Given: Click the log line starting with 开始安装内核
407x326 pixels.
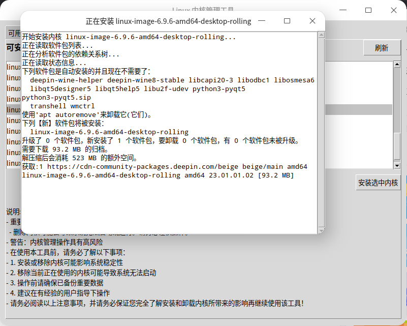Looking at the screenshot, I should click(129, 37).
